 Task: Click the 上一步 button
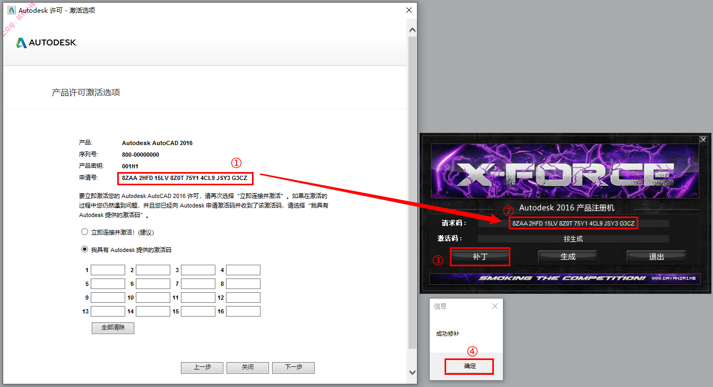pyautogui.click(x=202, y=367)
